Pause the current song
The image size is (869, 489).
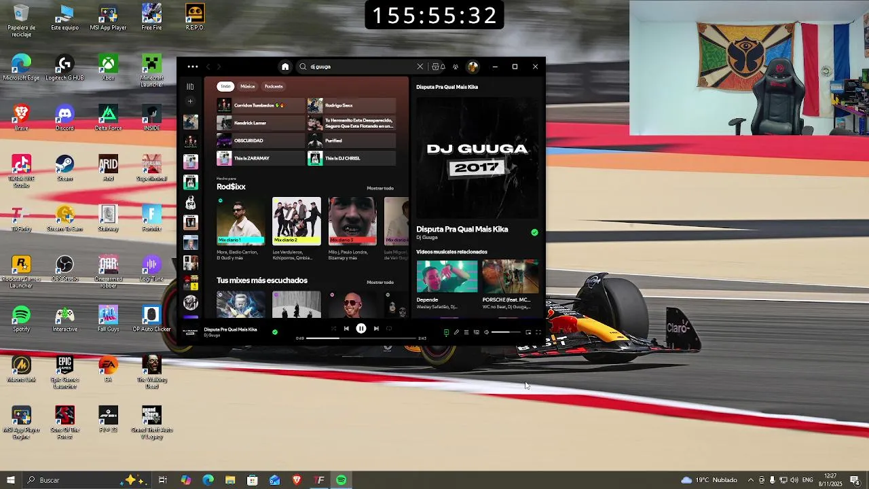pos(361,329)
